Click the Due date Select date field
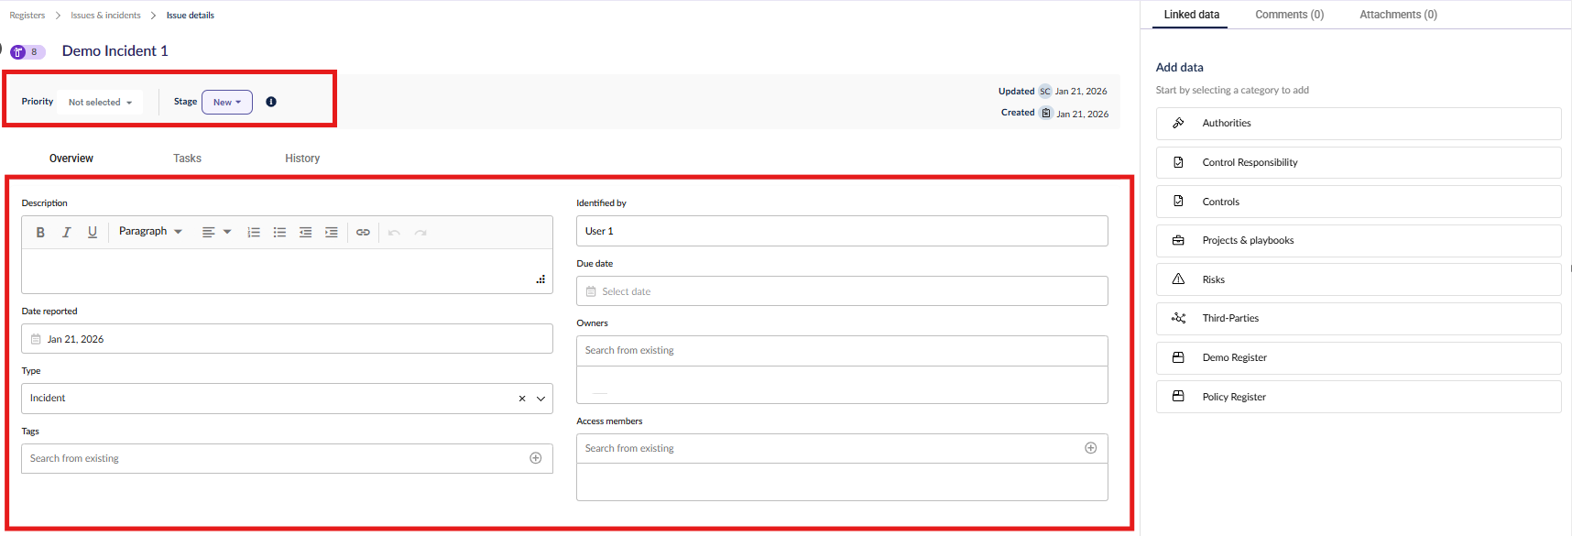This screenshot has width=1572, height=536. 841,291
